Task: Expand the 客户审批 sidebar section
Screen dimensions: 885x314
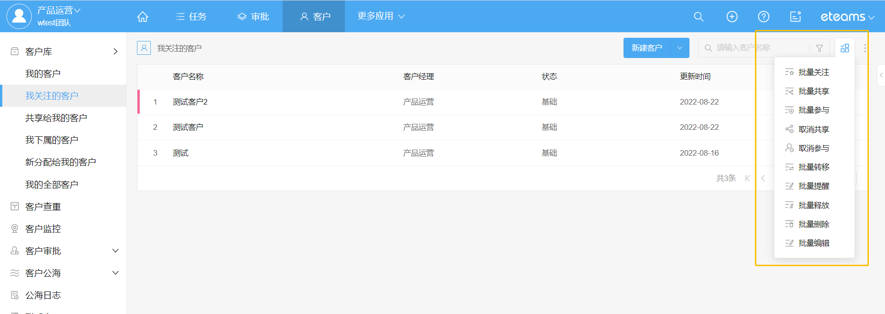Action: point(115,251)
